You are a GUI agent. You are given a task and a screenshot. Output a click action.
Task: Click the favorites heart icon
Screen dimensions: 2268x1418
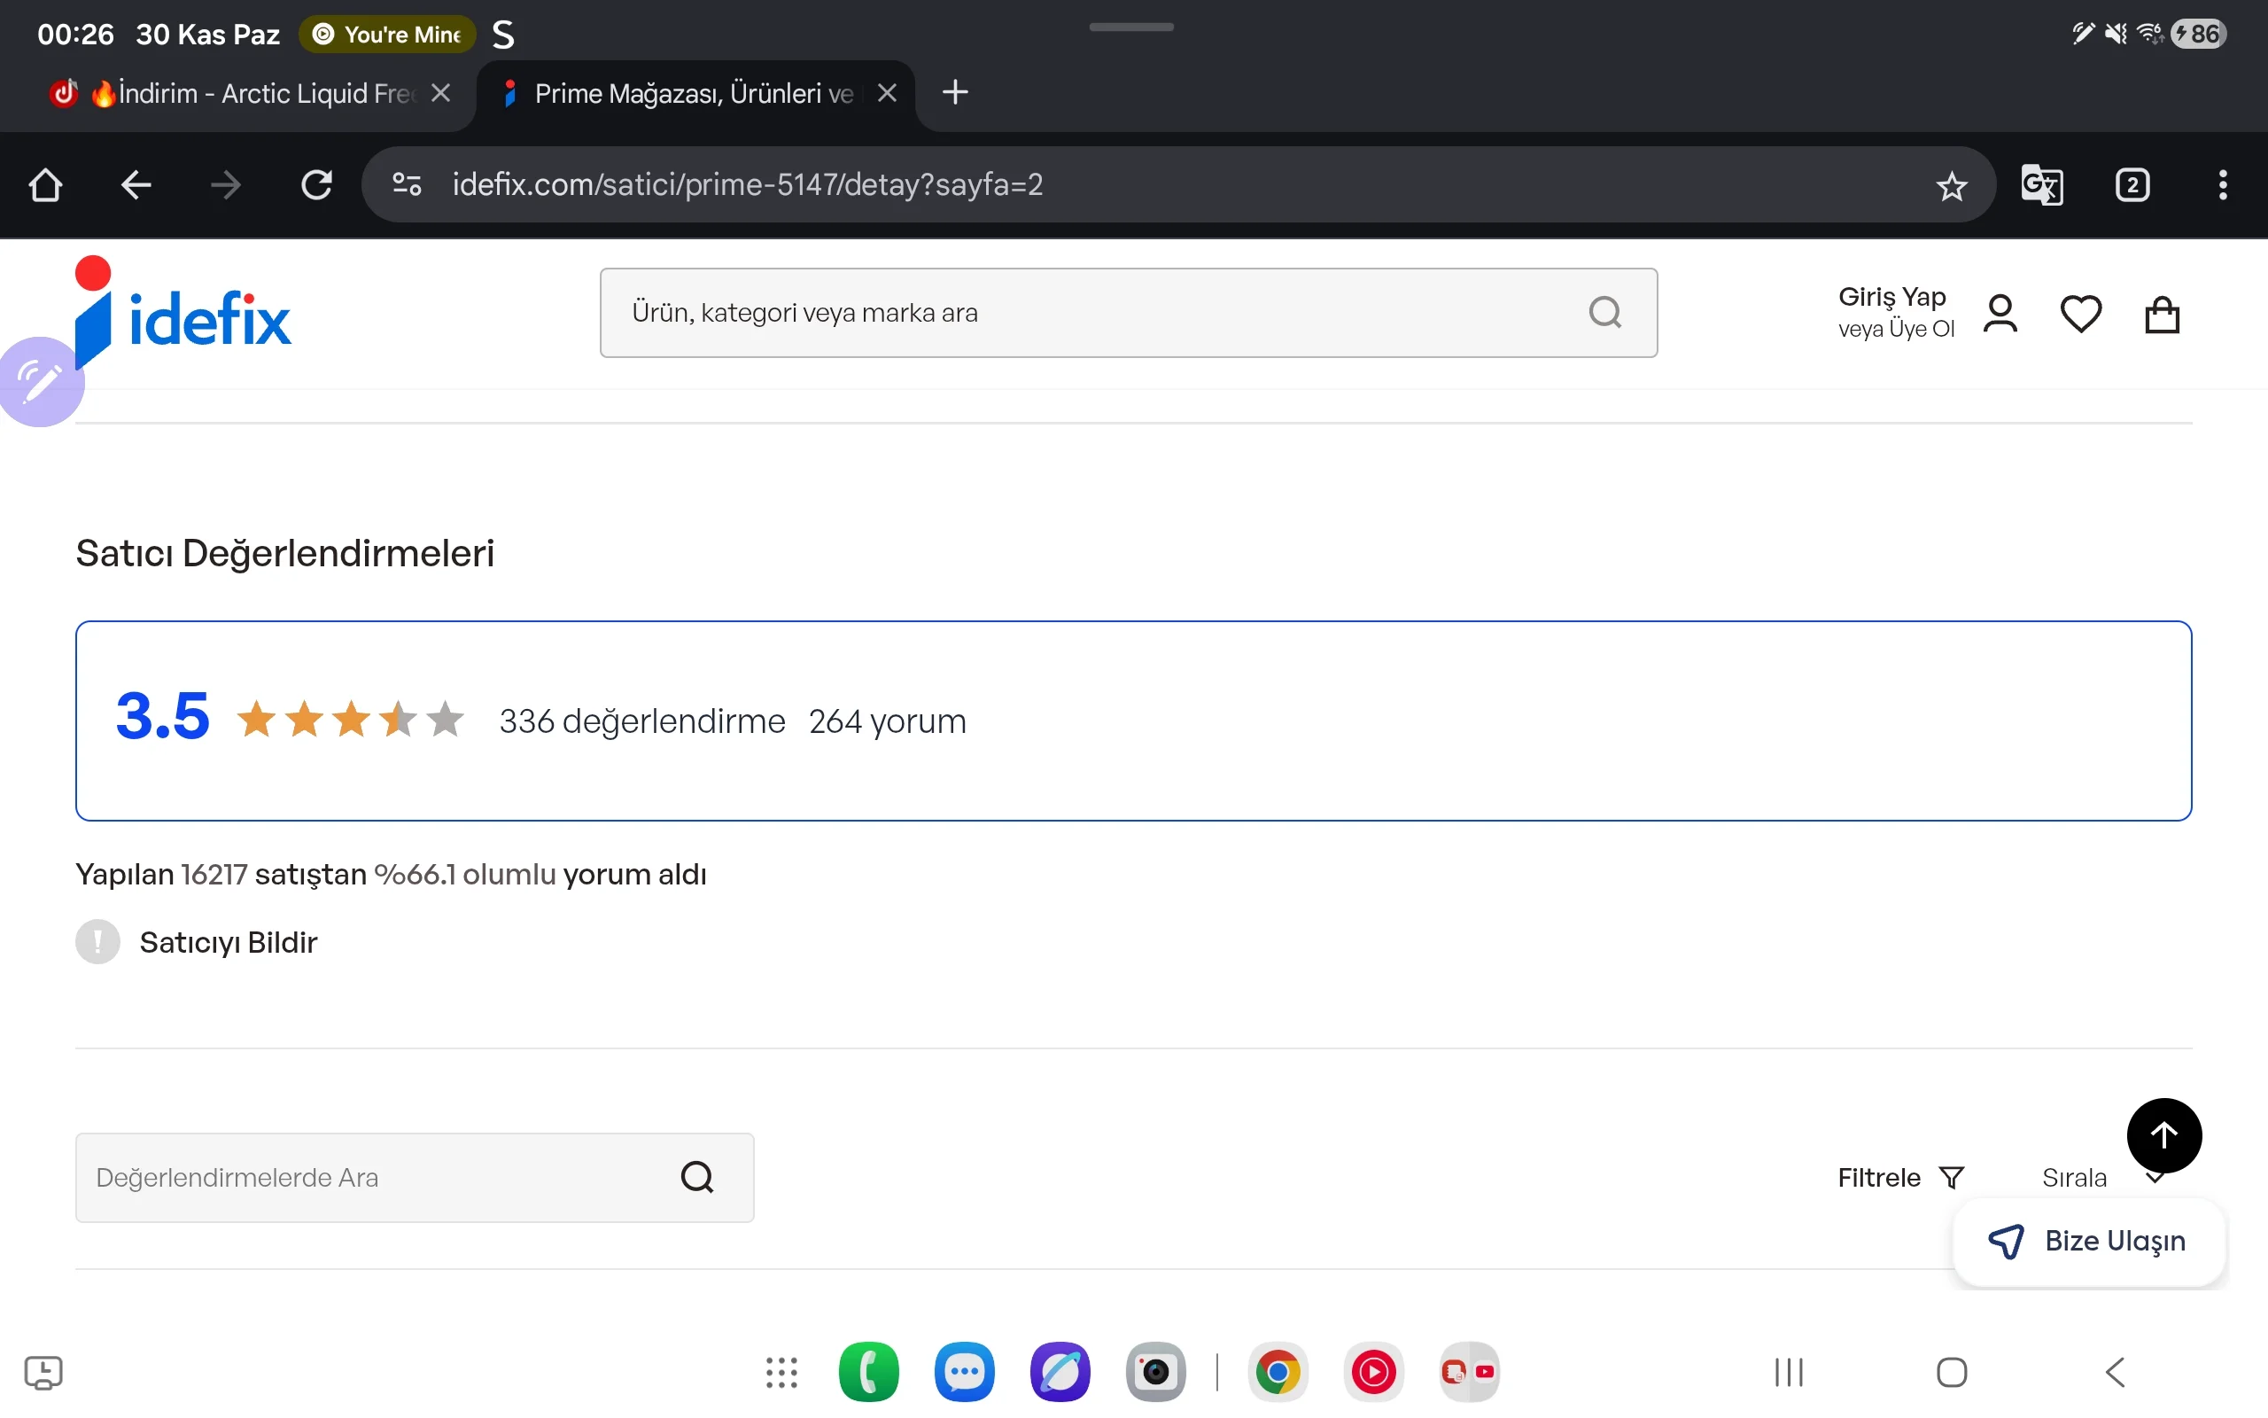(2079, 314)
